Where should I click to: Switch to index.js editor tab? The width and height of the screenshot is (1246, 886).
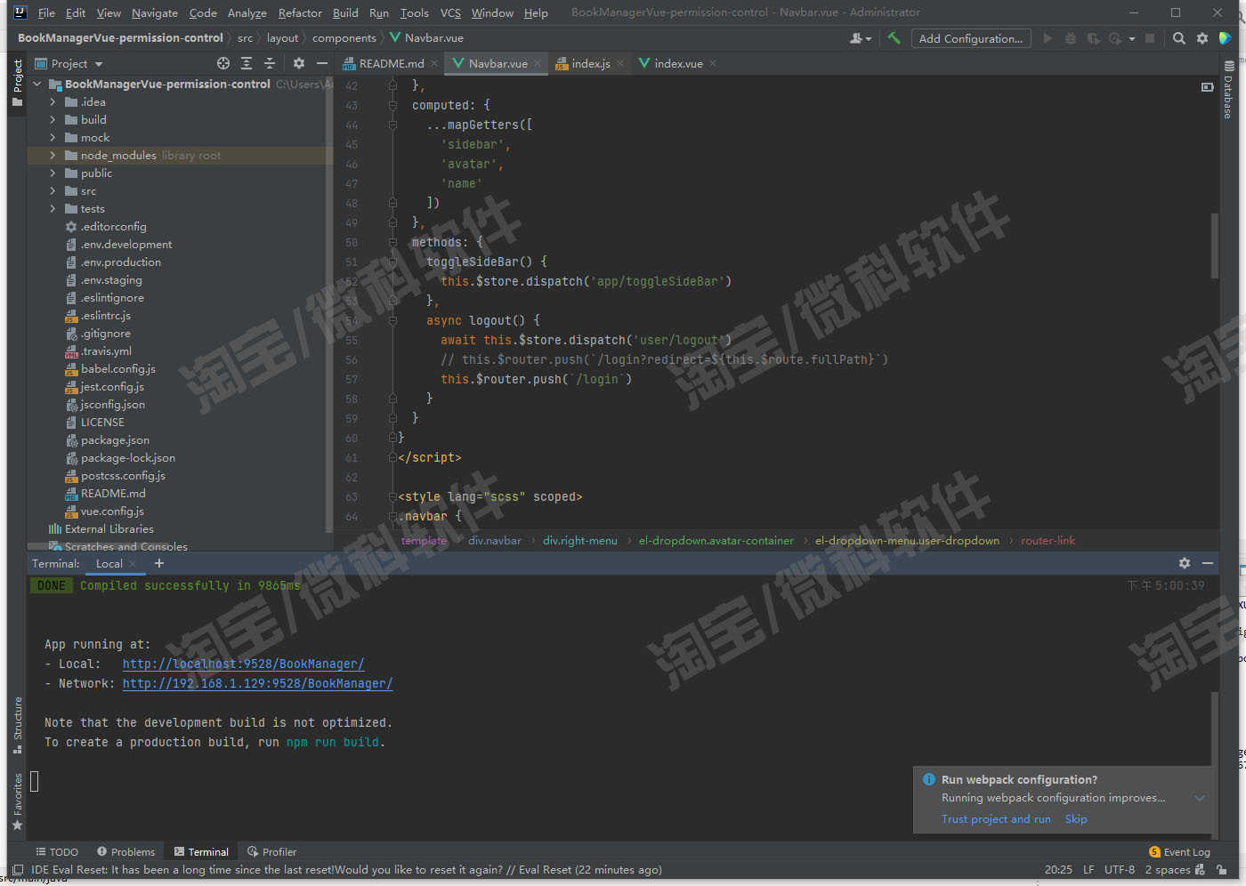(591, 63)
